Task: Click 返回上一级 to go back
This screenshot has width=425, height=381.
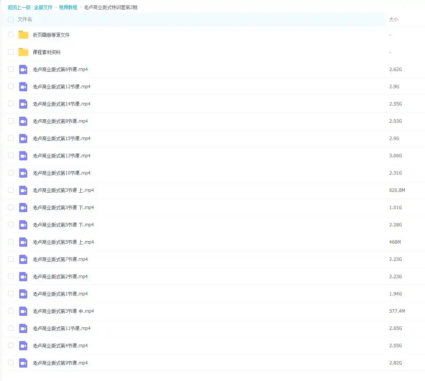Action: (x=19, y=7)
